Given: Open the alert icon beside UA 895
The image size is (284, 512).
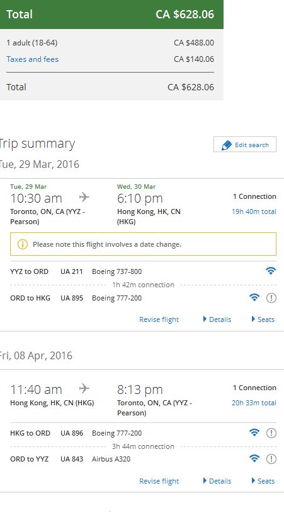Looking at the screenshot, I should click(271, 298).
